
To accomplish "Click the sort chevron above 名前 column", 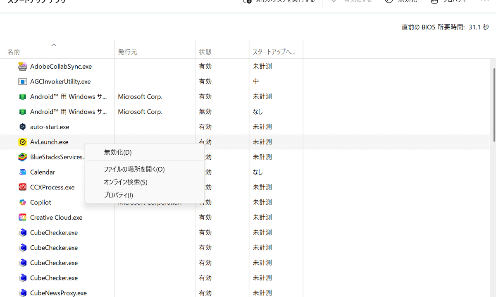I will tap(54, 44).
